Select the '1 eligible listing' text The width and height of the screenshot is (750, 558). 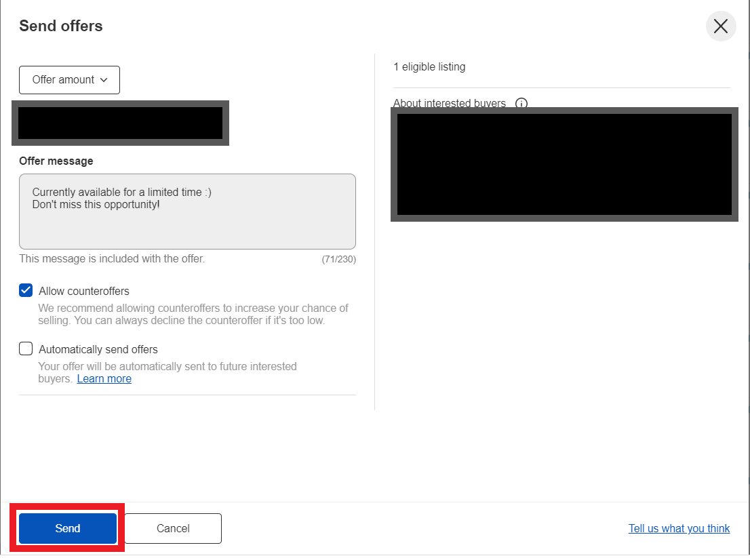coord(429,67)
